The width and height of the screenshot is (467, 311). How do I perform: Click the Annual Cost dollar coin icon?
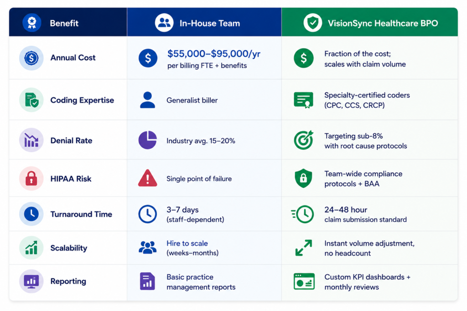coord(31,58)
